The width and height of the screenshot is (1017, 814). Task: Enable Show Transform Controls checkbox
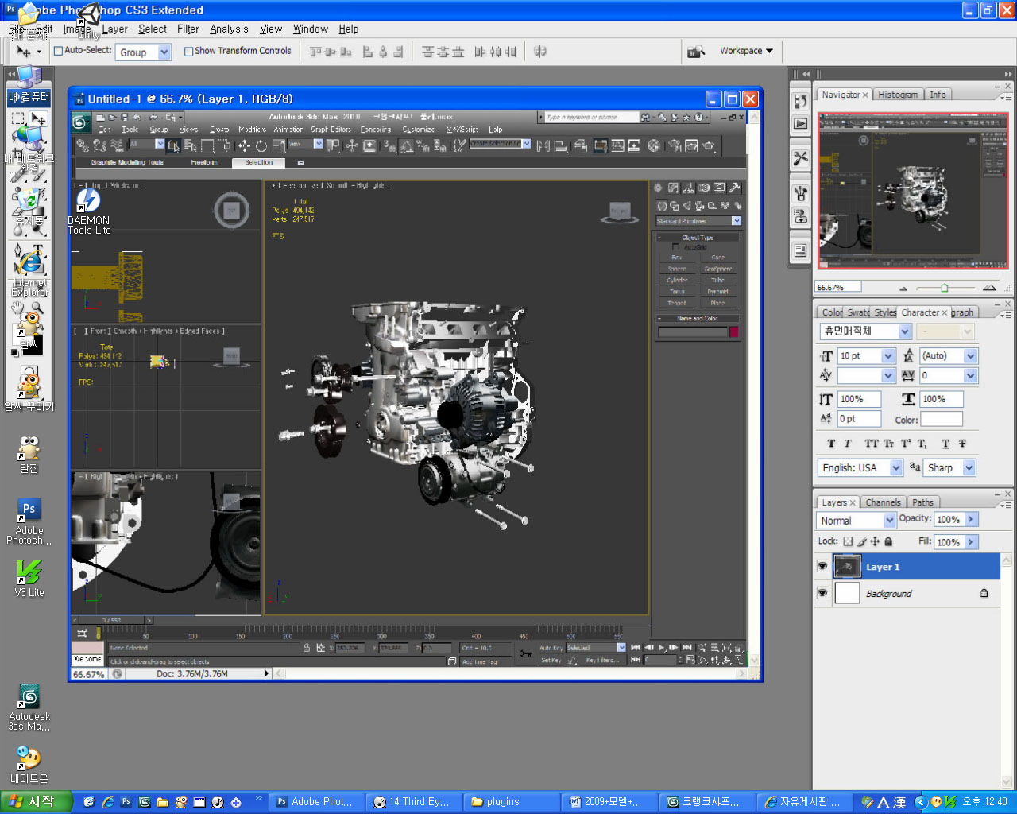pyautogui.click(x=189, y=51)
